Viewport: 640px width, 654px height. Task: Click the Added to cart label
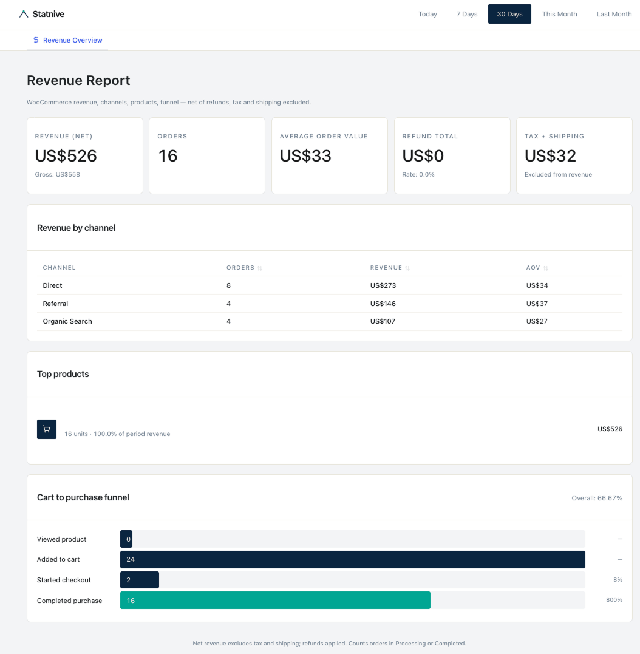tap(58, 560)
